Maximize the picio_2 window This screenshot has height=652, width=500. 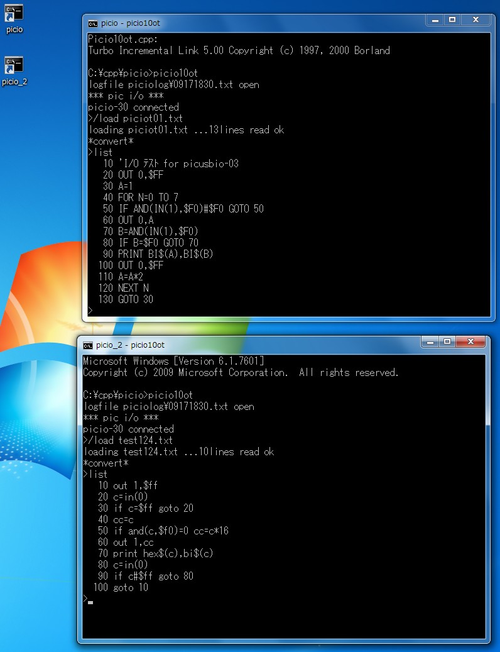click(447, 342)
